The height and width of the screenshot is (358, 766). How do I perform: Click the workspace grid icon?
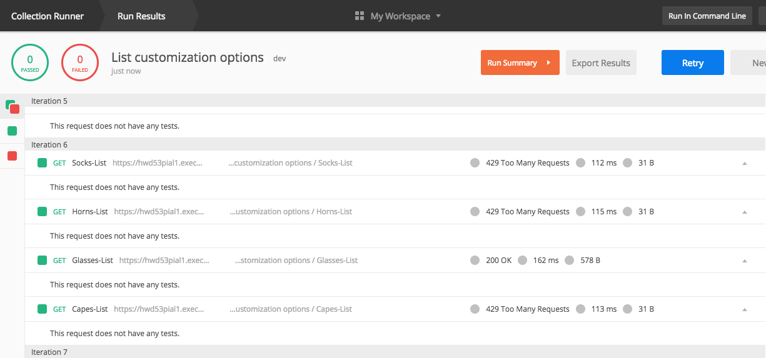[360, 16]
